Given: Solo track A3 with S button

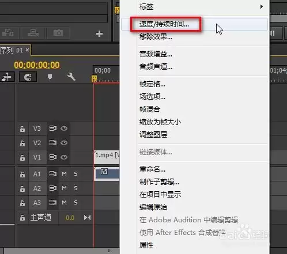Looking at the screenshot, I should [75, 203].
